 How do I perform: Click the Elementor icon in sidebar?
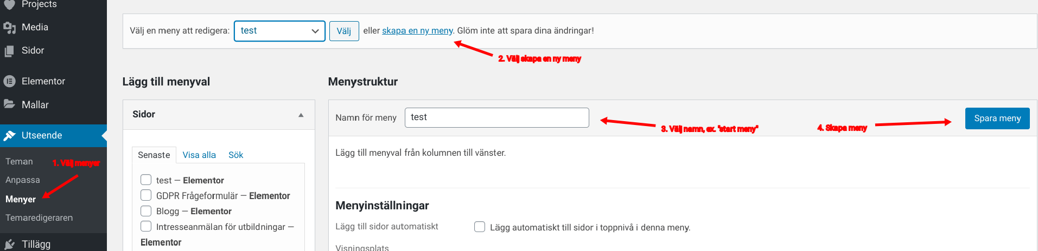(9, 81)
